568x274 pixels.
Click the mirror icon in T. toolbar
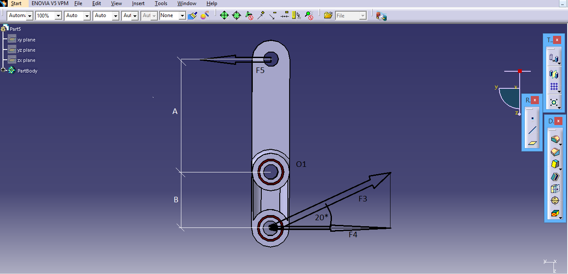coord(554,73)
